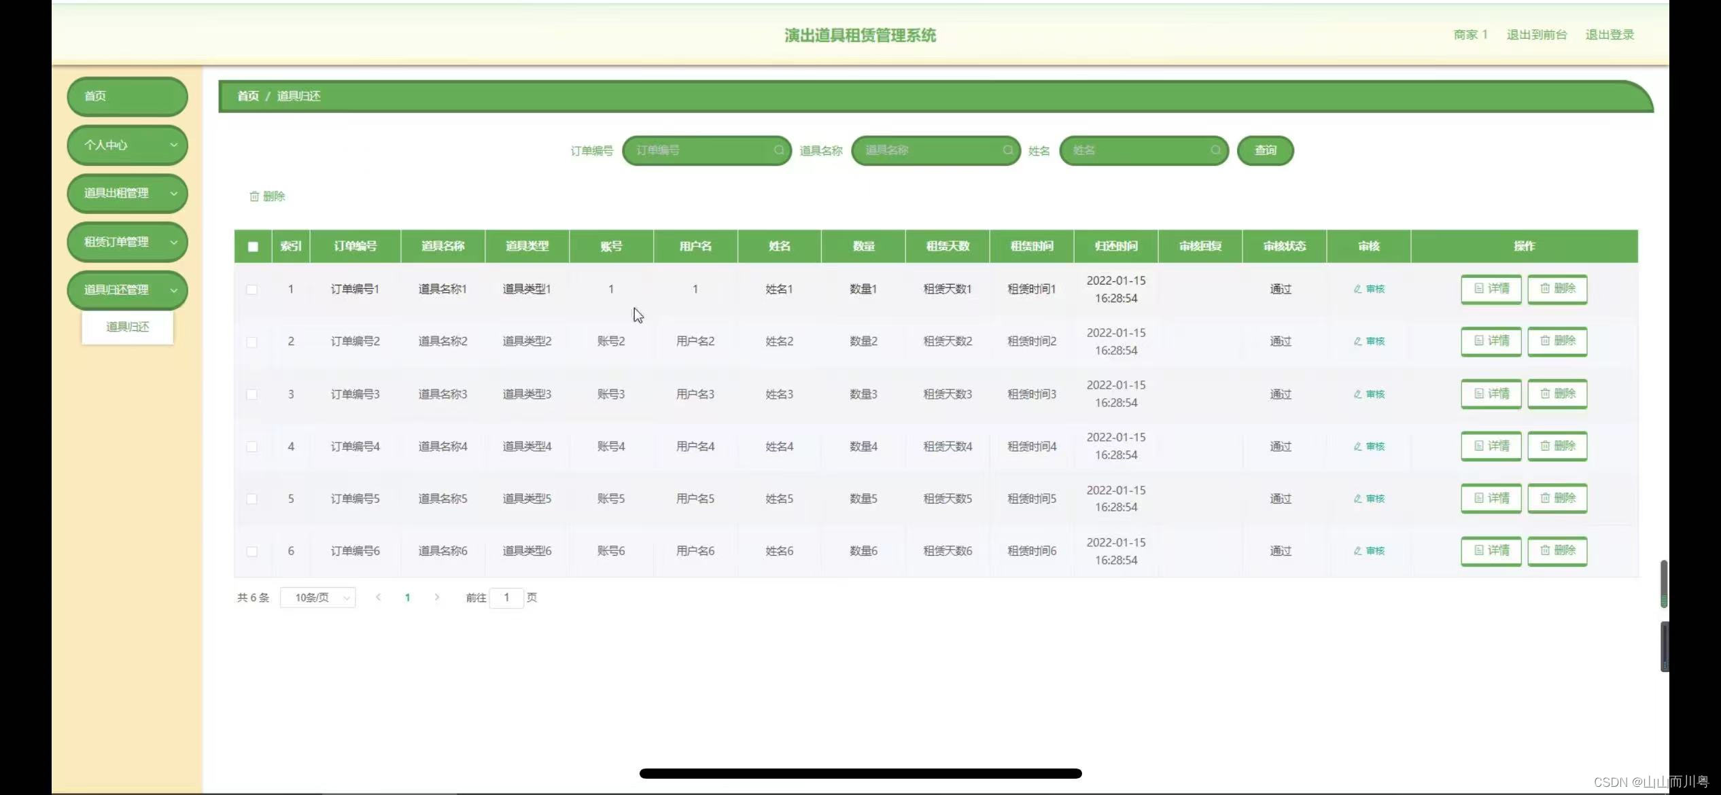The height and width of the screenshot is (795, 1721).
Task: Click 共 6 条 total count text
Action: pos(253,597)
